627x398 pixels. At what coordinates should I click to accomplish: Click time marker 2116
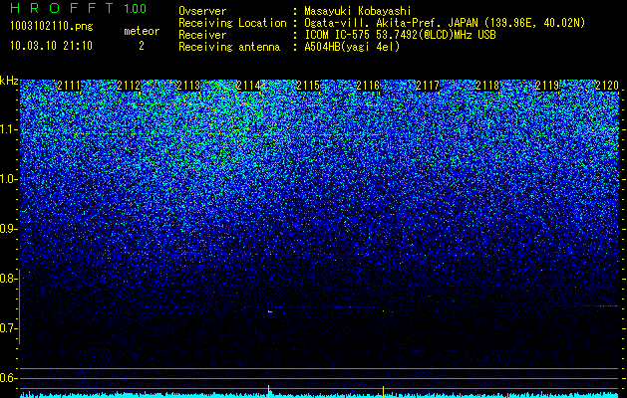point(368,86)
